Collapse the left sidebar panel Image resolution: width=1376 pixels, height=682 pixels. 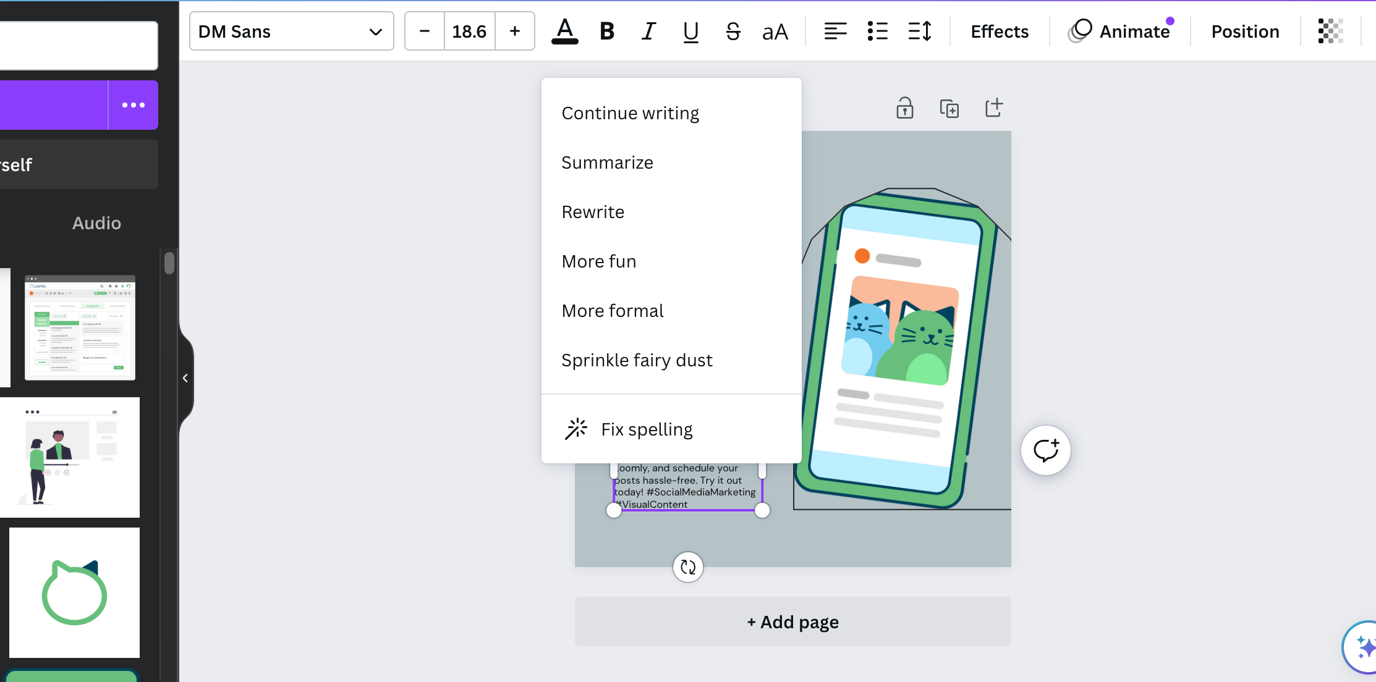[185, 377]
